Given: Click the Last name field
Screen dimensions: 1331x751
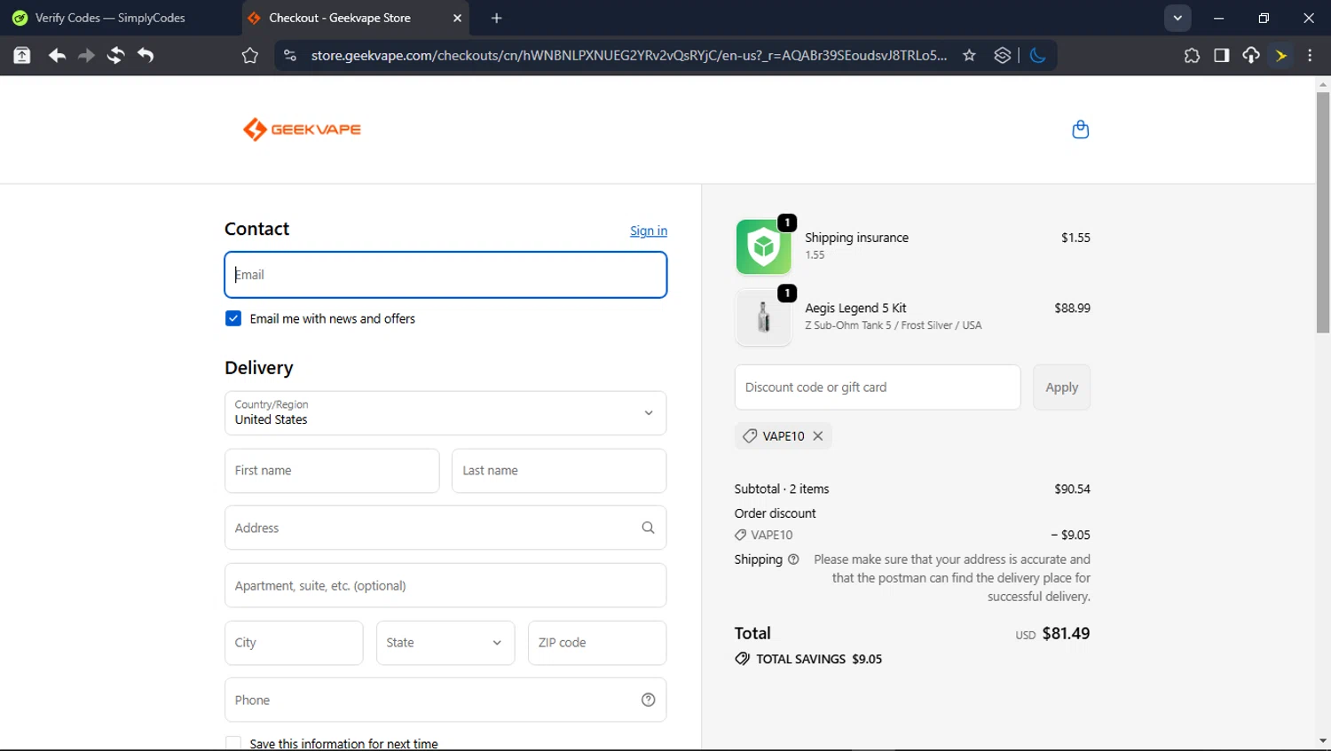Looking at the screenshot, I should pos(559,471).
